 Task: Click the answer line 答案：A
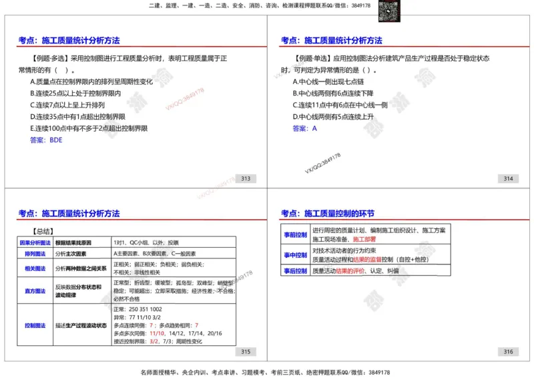pos(304,128)
